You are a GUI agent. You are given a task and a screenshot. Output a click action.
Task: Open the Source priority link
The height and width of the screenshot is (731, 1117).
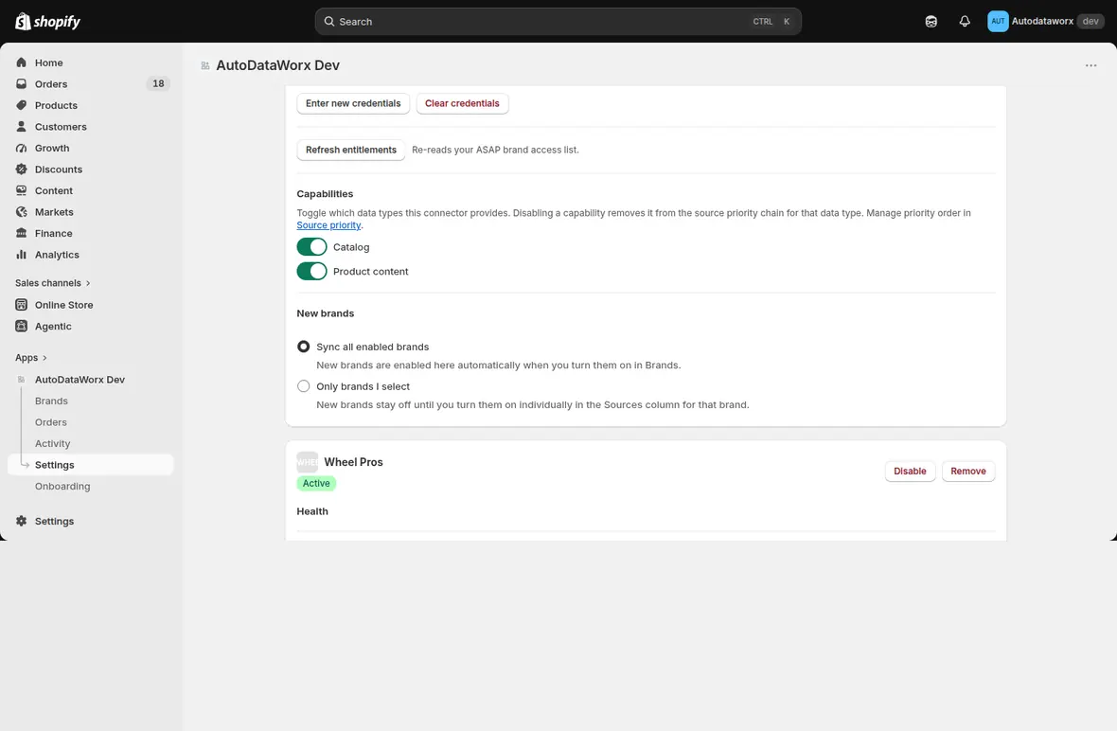point(329,225)
